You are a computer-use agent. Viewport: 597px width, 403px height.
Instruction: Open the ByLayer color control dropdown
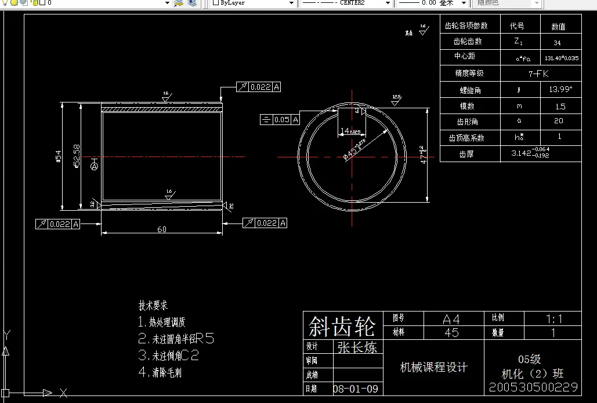coord(291,3)
